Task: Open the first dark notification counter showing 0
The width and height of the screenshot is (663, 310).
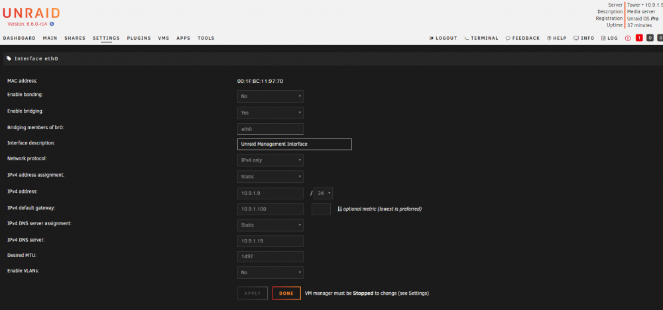Action: pyautogui.click(x=650, y=38)
